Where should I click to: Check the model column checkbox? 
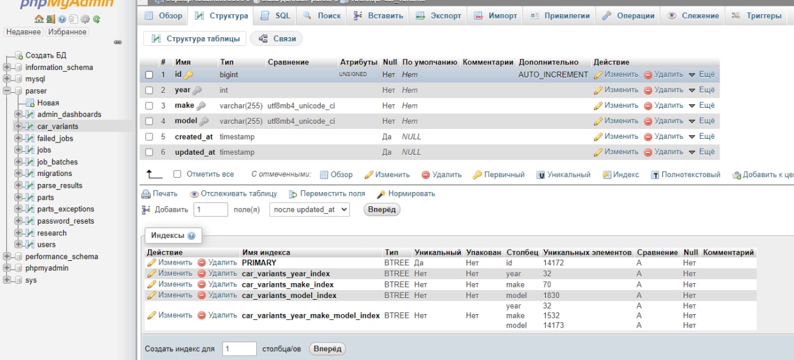pyautogui.click(x=149, y=121)
